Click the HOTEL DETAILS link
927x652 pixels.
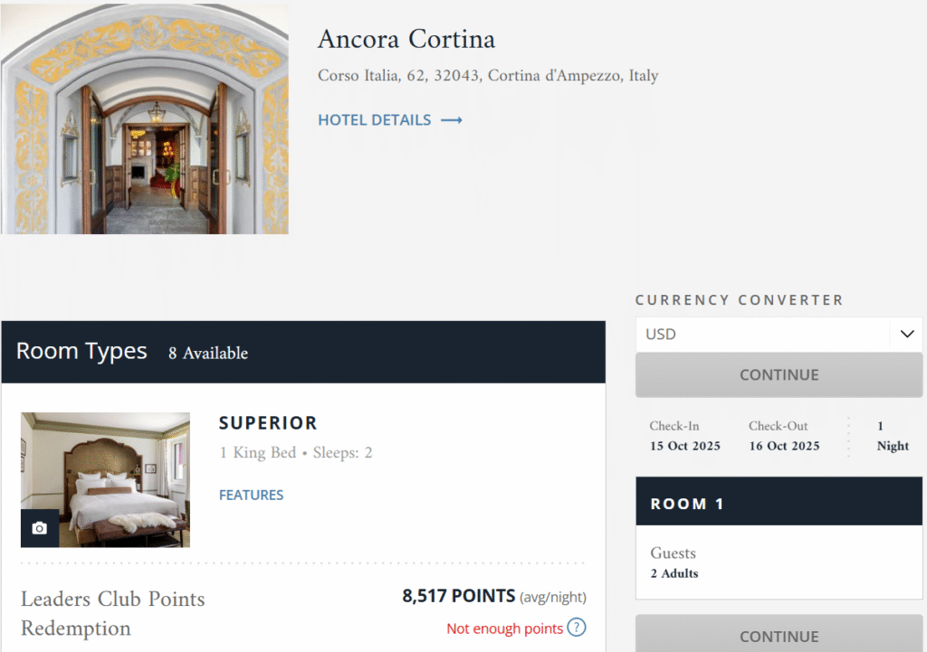375,120
